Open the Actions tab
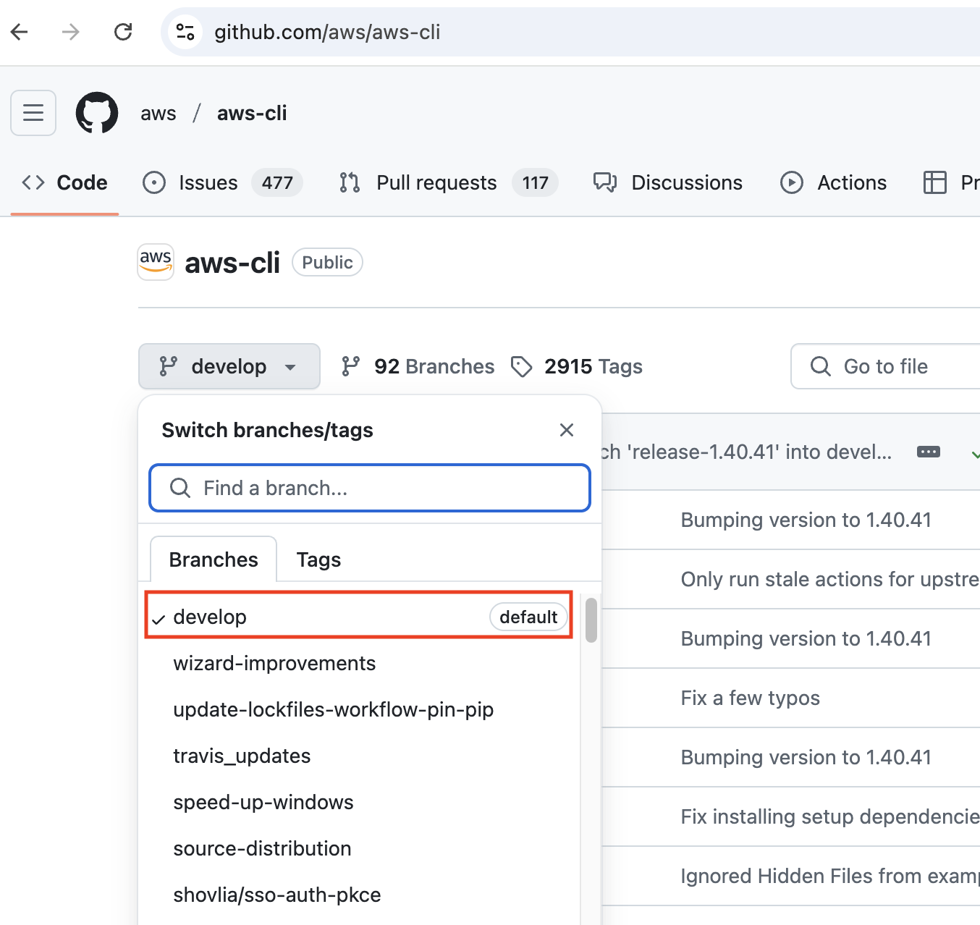The height and width of the screenshot is (925, 980). (833, 182)
